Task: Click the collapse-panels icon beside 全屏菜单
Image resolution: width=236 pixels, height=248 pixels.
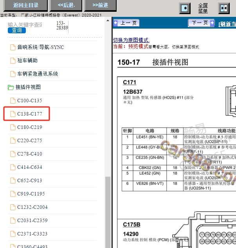Action: [224, 8]
